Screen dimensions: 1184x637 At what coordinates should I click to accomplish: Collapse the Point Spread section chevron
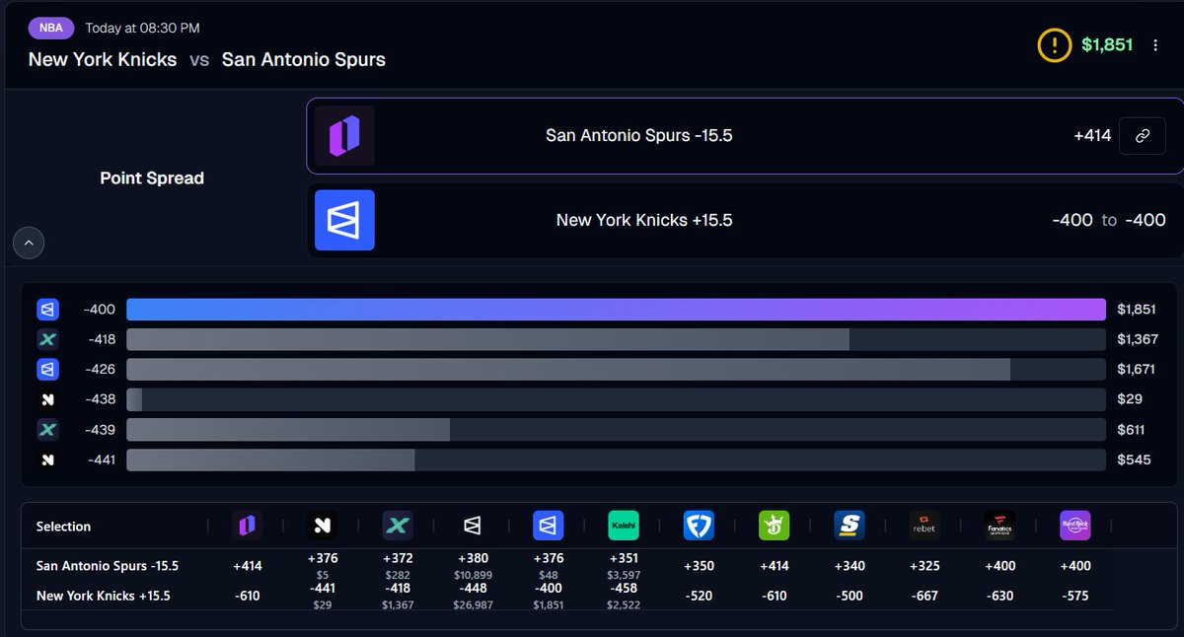point(29,243)
